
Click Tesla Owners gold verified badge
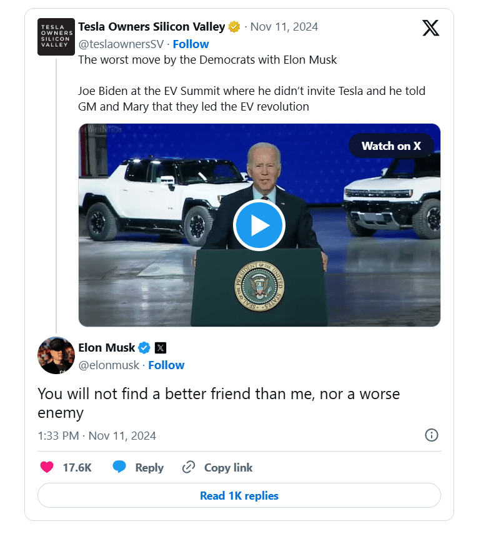(x=234, y=27)
